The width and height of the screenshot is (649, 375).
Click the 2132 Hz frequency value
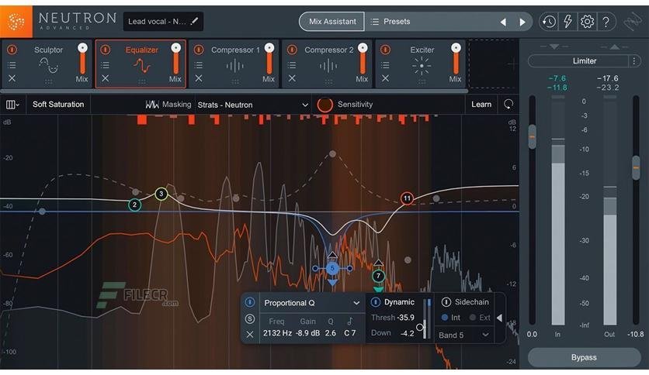pyautogui.click(x=277, y=333)
